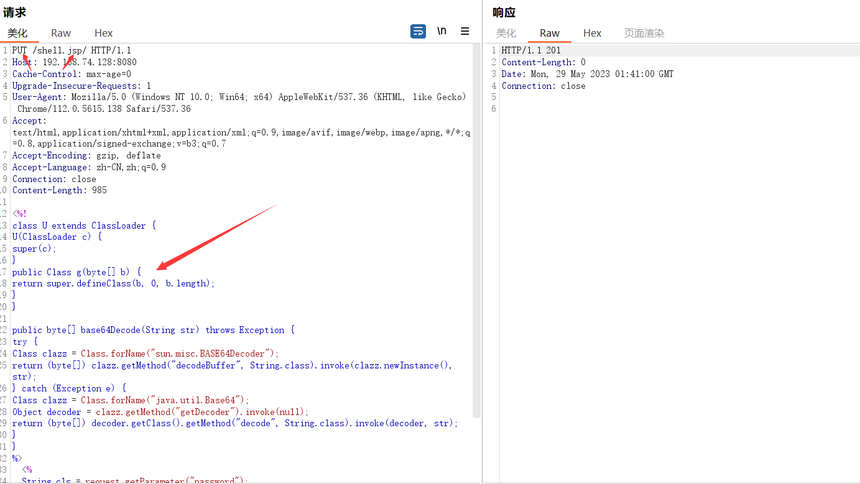
Task: Click the PUT /shell.jsp/ request line
Action: pyautogui.click(x=72, y=50)
